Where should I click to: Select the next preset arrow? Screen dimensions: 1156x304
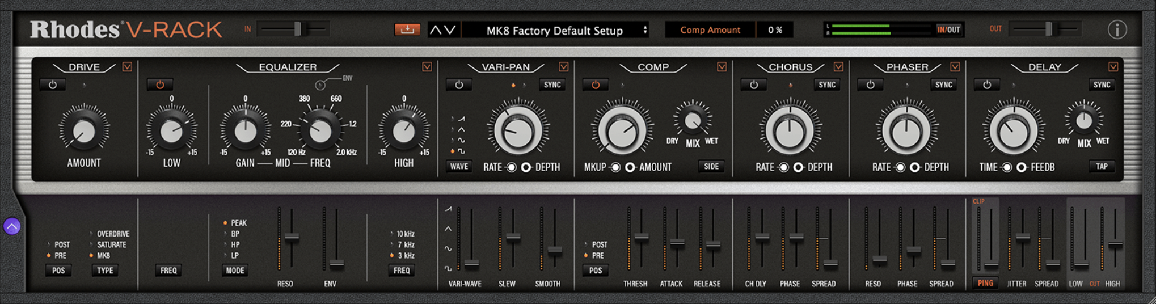pyautogui.click(x=450, y=30)
